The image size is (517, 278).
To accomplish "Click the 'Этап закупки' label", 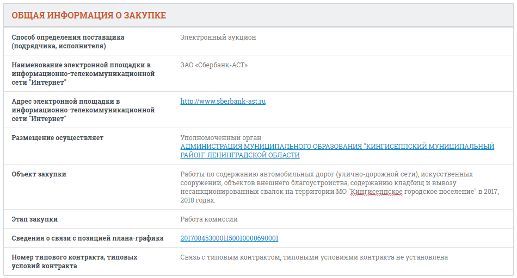I will (35, 219).
